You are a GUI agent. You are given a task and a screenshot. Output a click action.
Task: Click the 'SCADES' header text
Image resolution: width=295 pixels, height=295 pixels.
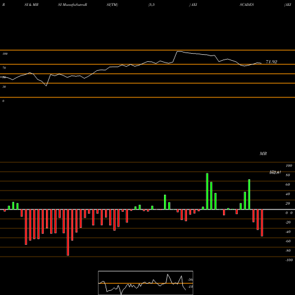pos(247,5)
